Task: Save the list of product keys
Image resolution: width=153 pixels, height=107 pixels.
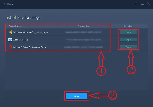Action: (x=76, y=96)
